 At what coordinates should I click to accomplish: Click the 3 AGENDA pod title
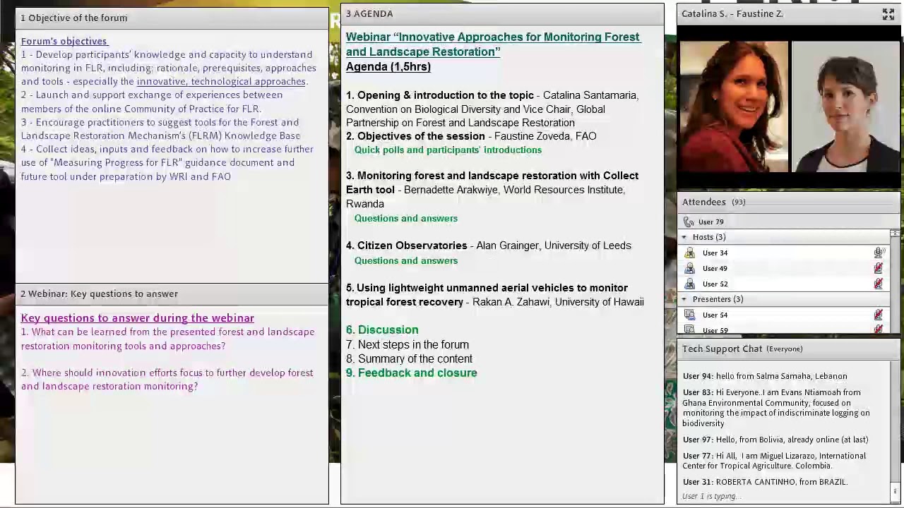point(369,13)
